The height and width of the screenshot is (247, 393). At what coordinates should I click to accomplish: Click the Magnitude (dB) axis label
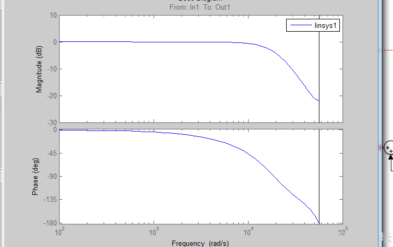coord(39,69)
